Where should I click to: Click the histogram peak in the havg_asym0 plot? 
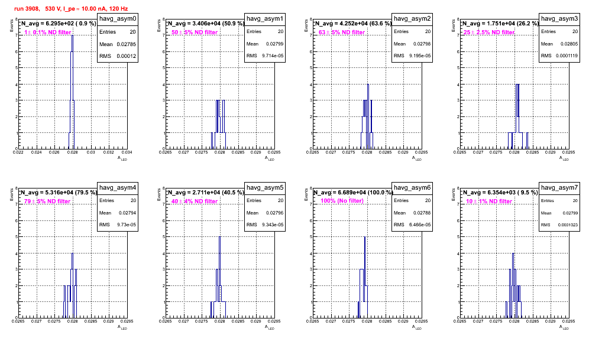point(72,35)
